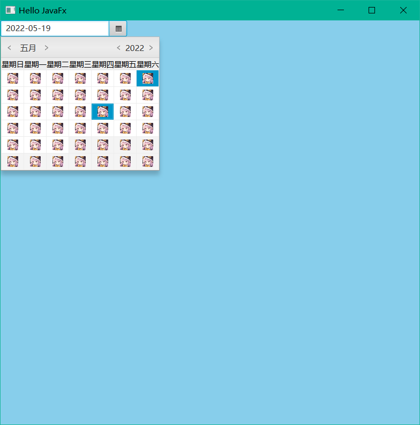Viewport: 420px width, 425px height.
Task: Select the Saturday cell in the last calendar row
Action: point(147,162)
